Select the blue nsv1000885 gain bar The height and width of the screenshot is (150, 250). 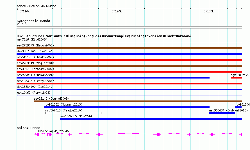click(x=151, y=119)
